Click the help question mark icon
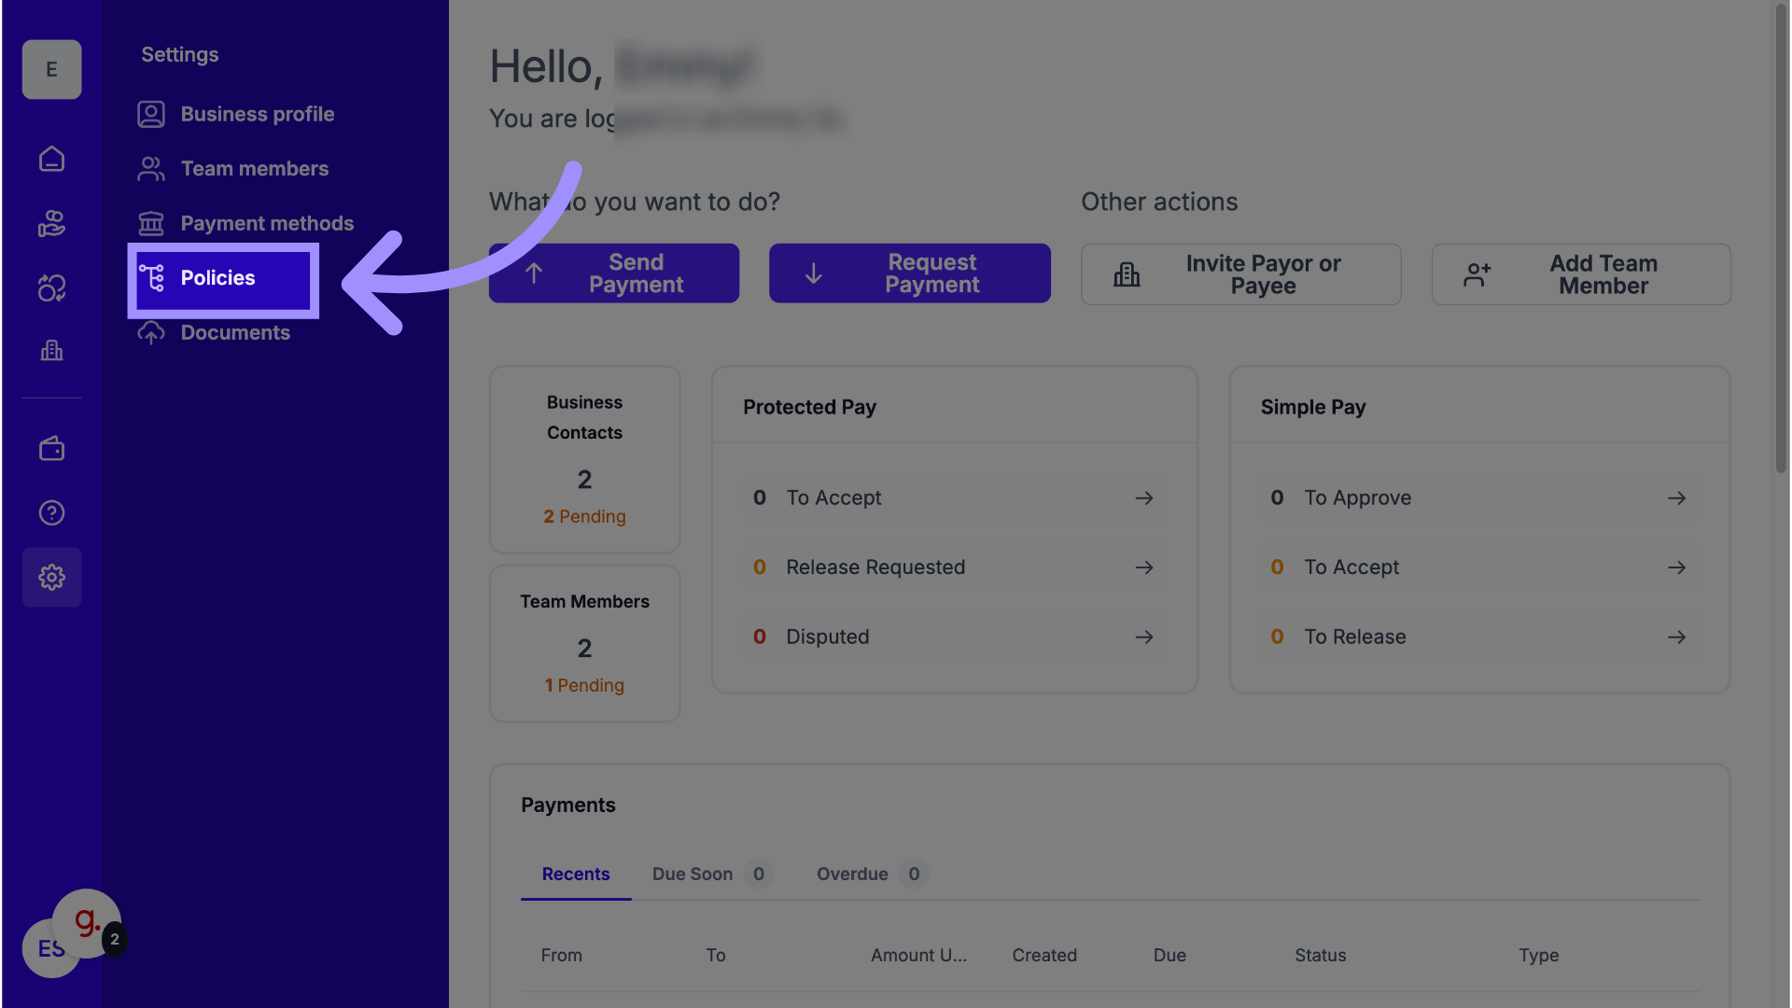The width and height of the screenshot is (1792, 1008). pyautogui.click(x=51, y=512)
